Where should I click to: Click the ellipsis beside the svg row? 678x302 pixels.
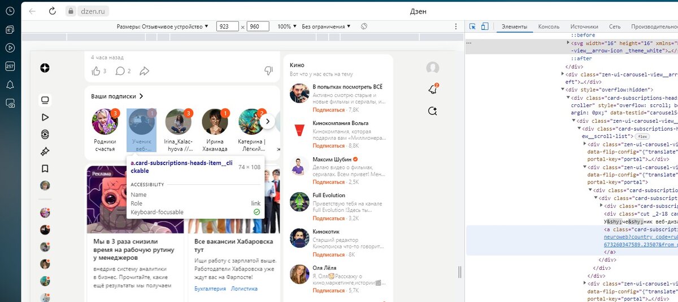469,42
